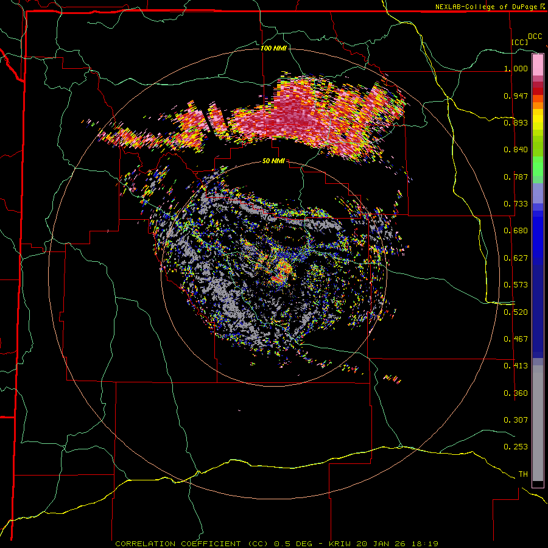
Task: Select the 0.787 scale value
Action: click(x=516, y=177)
